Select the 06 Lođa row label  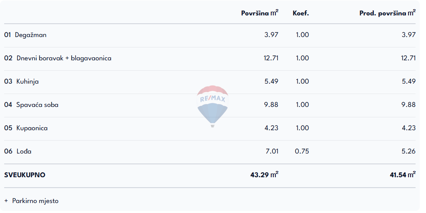coord(18,151)
